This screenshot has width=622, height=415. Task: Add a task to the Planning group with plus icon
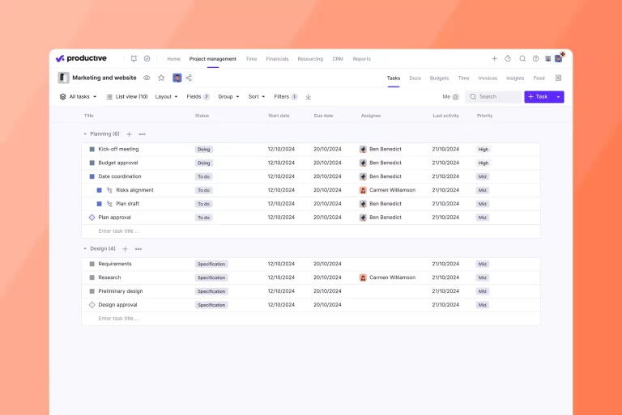(x=129, y=134)
